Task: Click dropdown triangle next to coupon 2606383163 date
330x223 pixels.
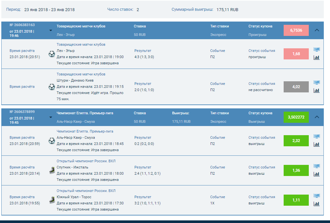Action: pos(51,30)
